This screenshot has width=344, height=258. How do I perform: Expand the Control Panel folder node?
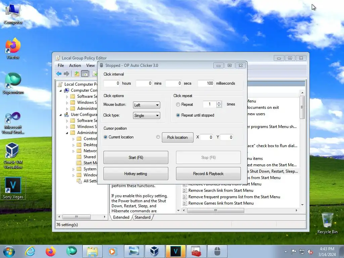[x=74, y=139]
